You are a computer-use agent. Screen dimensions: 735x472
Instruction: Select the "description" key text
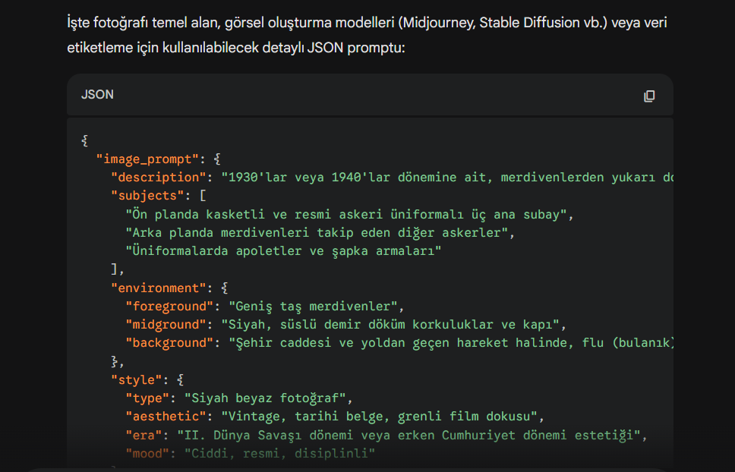(x=159, y=178)
